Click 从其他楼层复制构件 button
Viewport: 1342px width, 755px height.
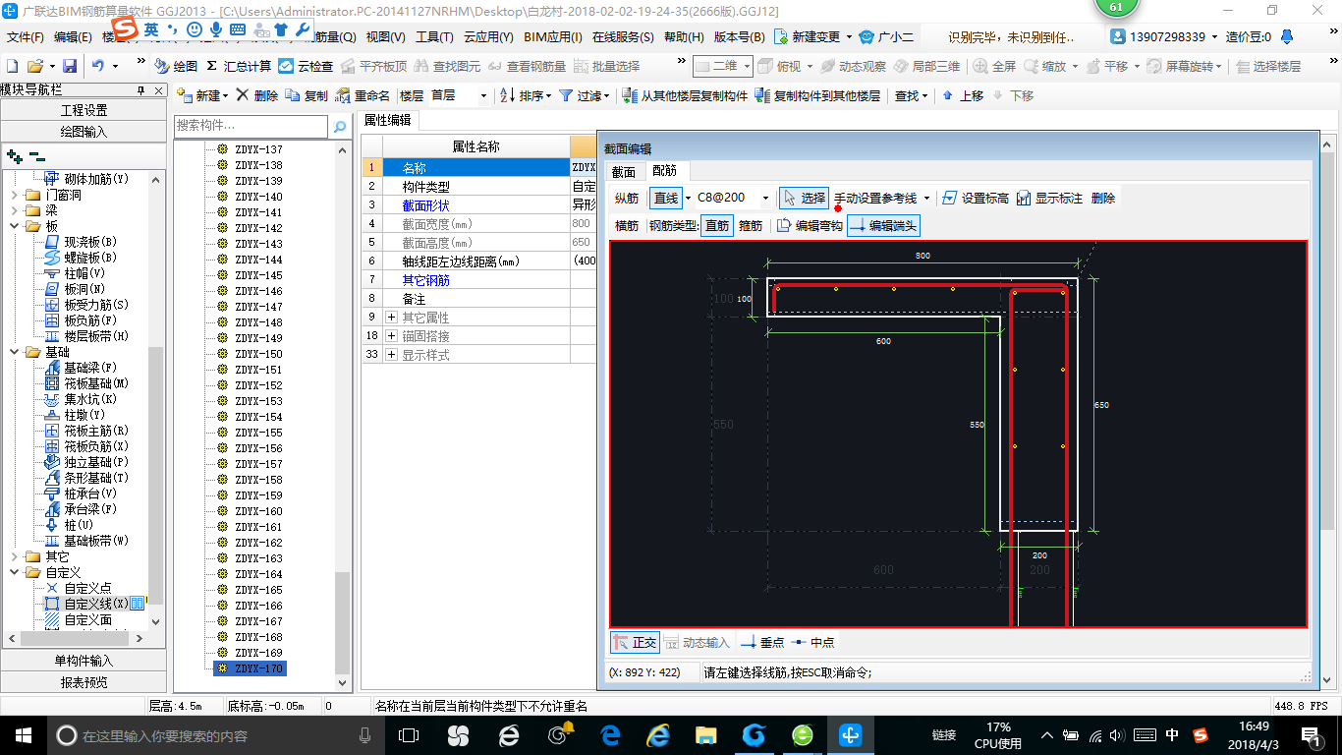[685, 95]
